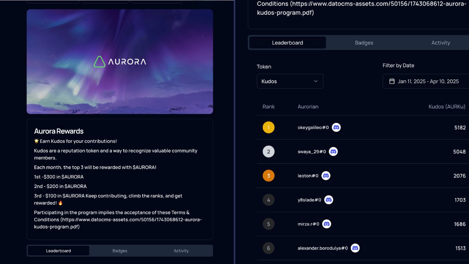Click the 5048 kudos value
This screenshot has height=264, width=469.
[459, 152]
